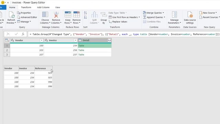
Task: Confirm formula with the checkmark icon
Action: point(16,34)
